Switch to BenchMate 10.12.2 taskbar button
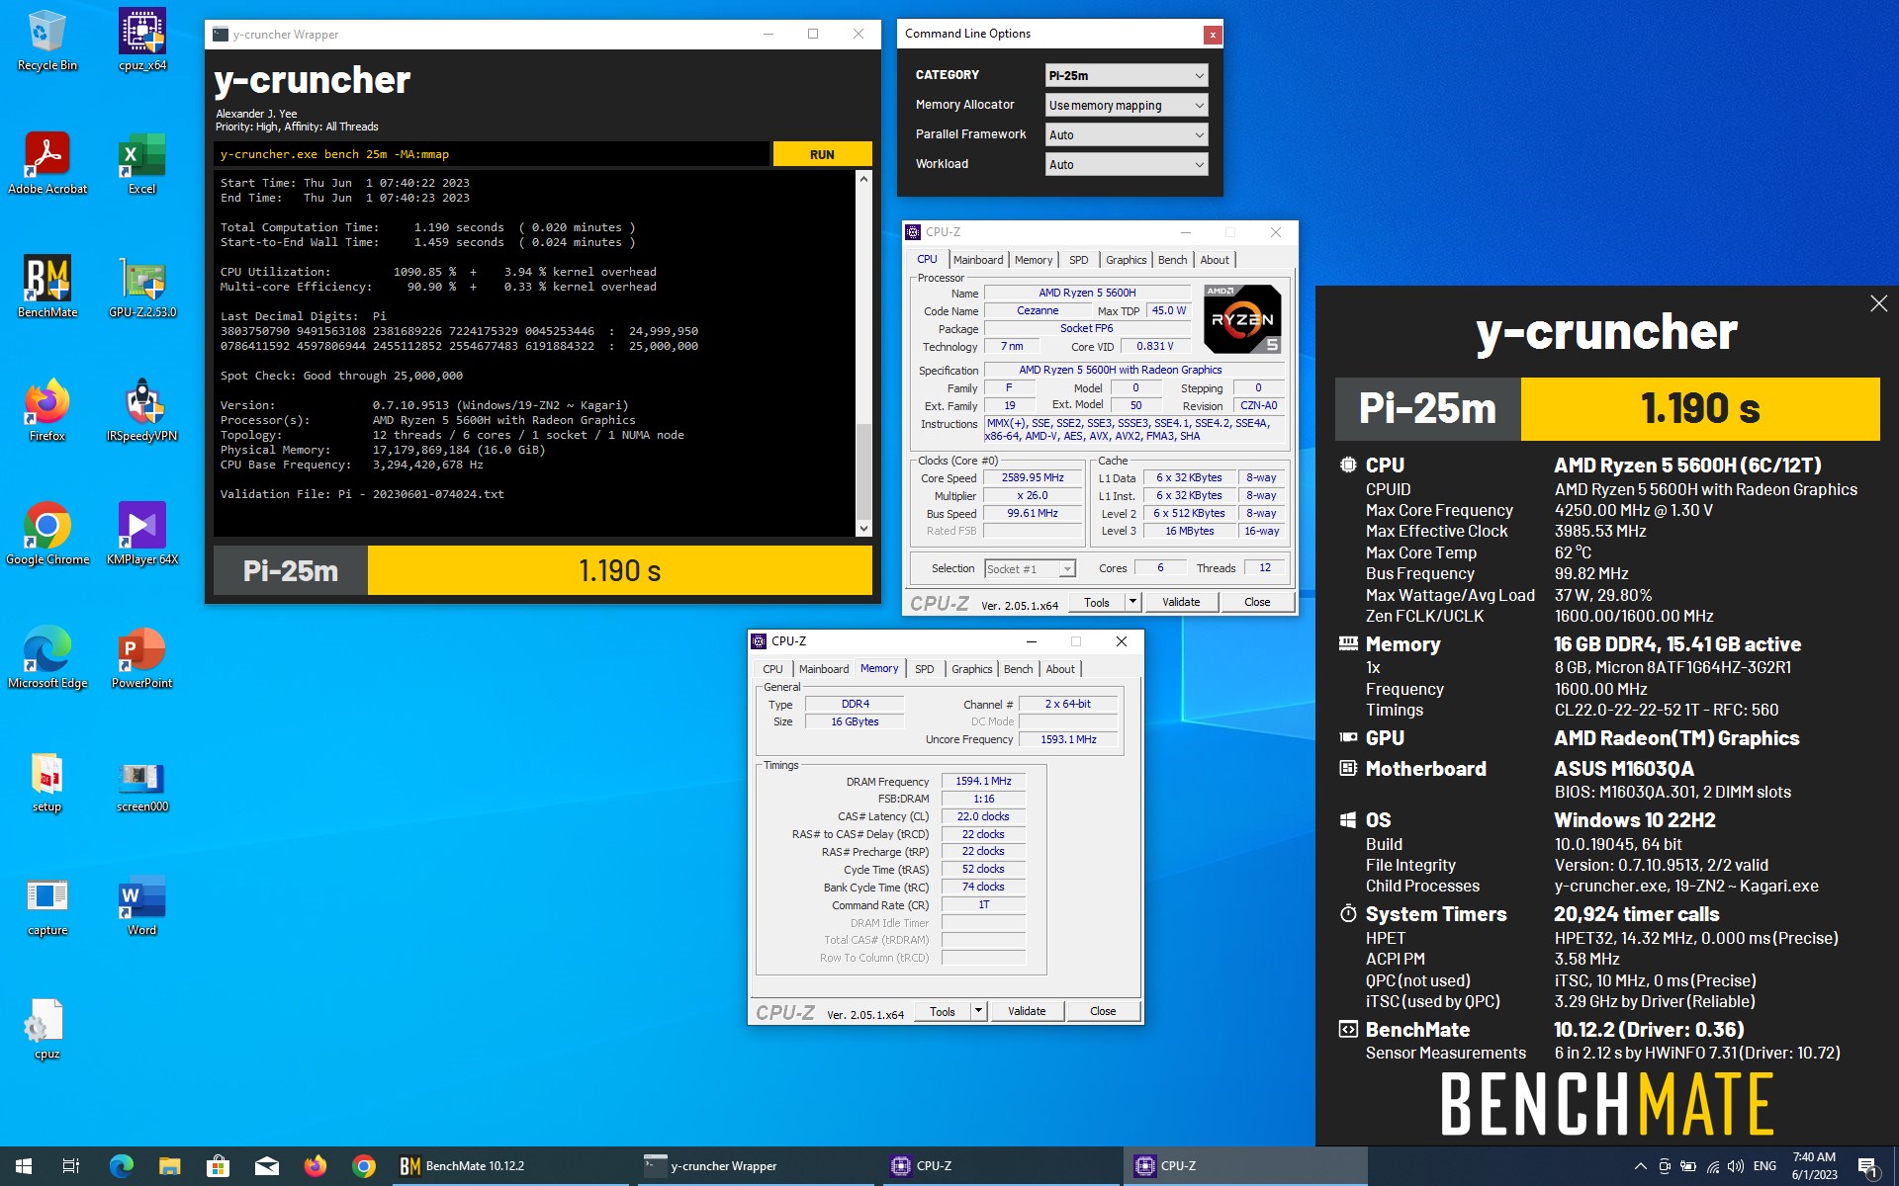The height and width of the screenshot is (1186, 1899). click(510, 1166)
